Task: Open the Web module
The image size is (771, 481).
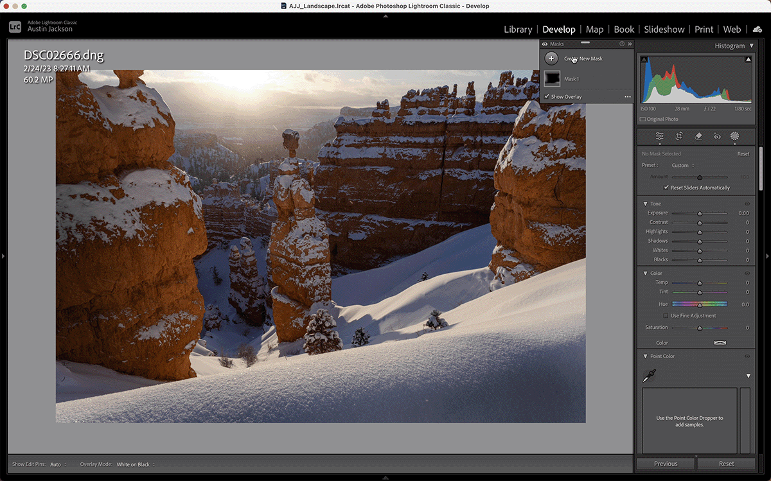Action: pyautogui.click(x=732, y=30)
